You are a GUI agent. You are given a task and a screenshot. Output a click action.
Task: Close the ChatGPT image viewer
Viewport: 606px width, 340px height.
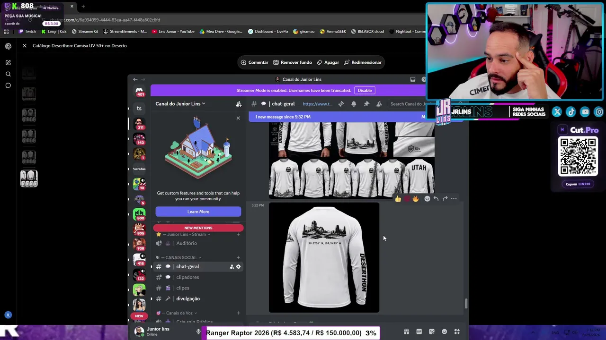coord(25,46)
